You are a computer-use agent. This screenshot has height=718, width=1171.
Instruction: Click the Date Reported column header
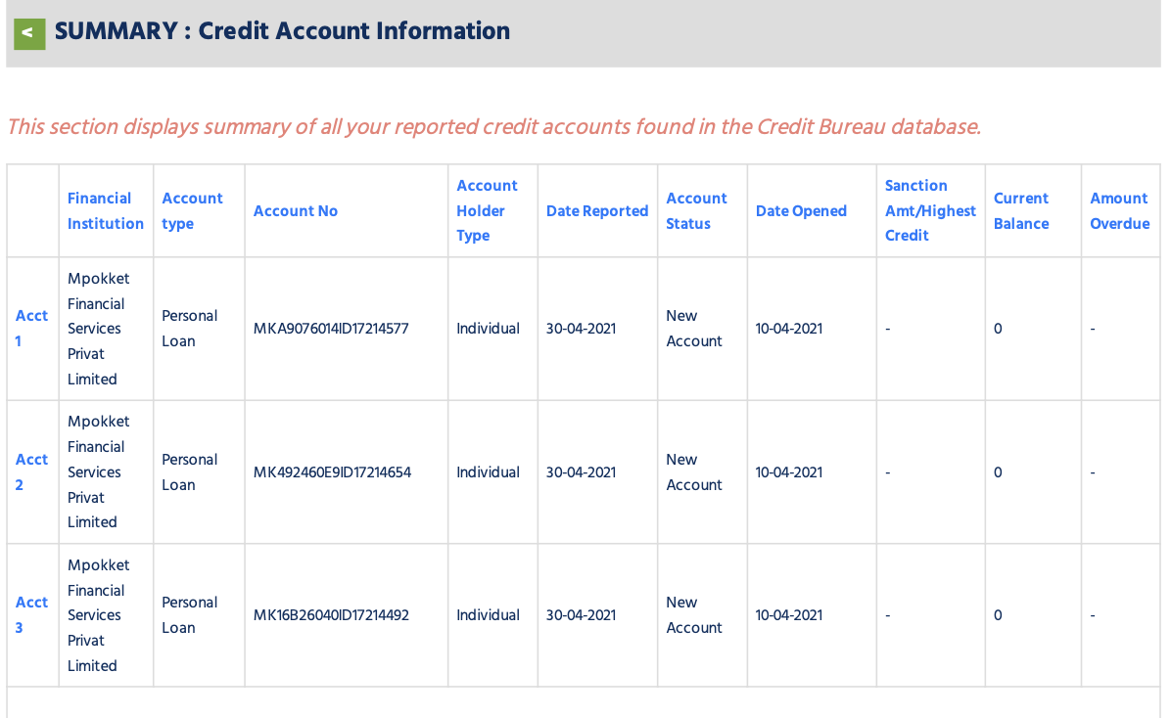point(597,210)
